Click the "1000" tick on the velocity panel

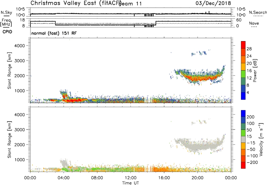20,160
